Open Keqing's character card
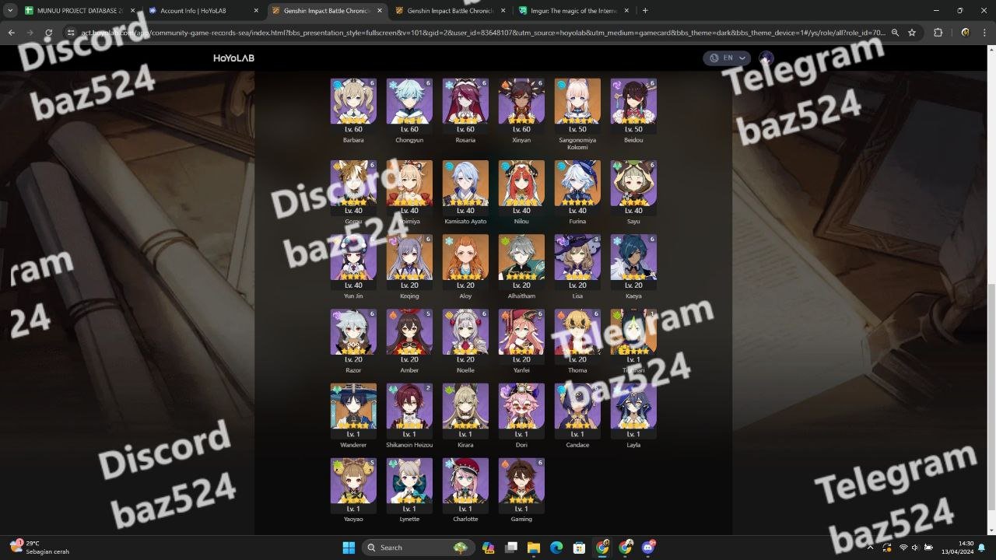996x560 pixels. point(409,263)
